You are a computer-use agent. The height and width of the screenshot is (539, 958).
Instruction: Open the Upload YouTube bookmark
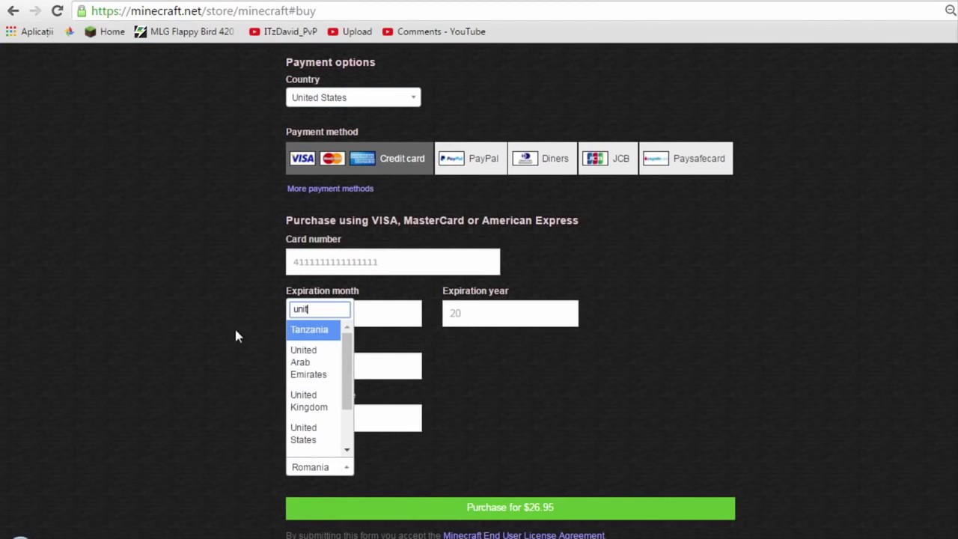(350, 31)
